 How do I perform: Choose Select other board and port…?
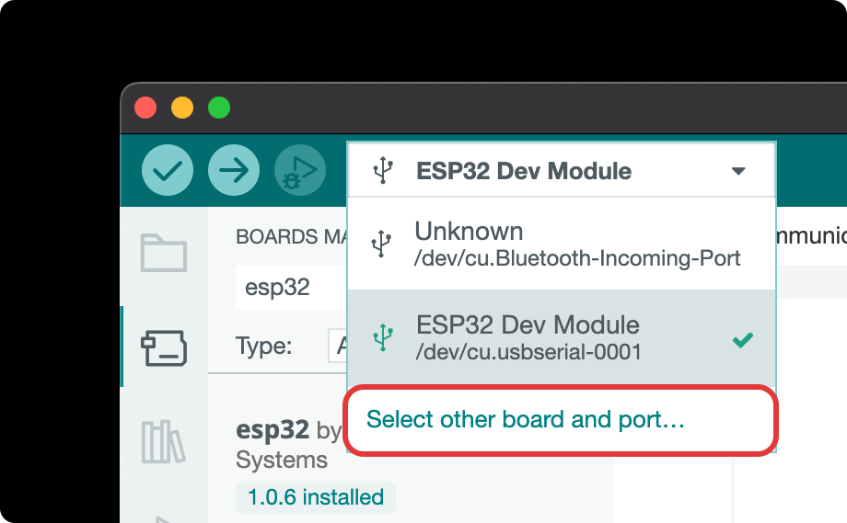click(x=561, y=420)
